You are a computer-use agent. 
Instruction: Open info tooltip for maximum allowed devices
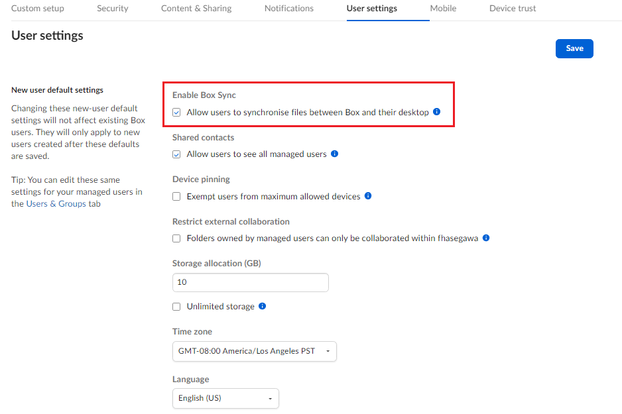(x=368, y=196)
